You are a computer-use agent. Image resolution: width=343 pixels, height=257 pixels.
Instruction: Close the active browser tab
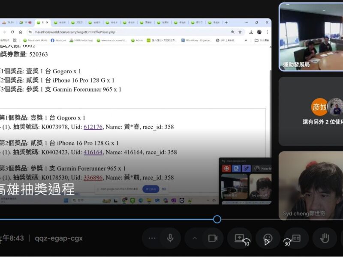click(x=47, y=22)
